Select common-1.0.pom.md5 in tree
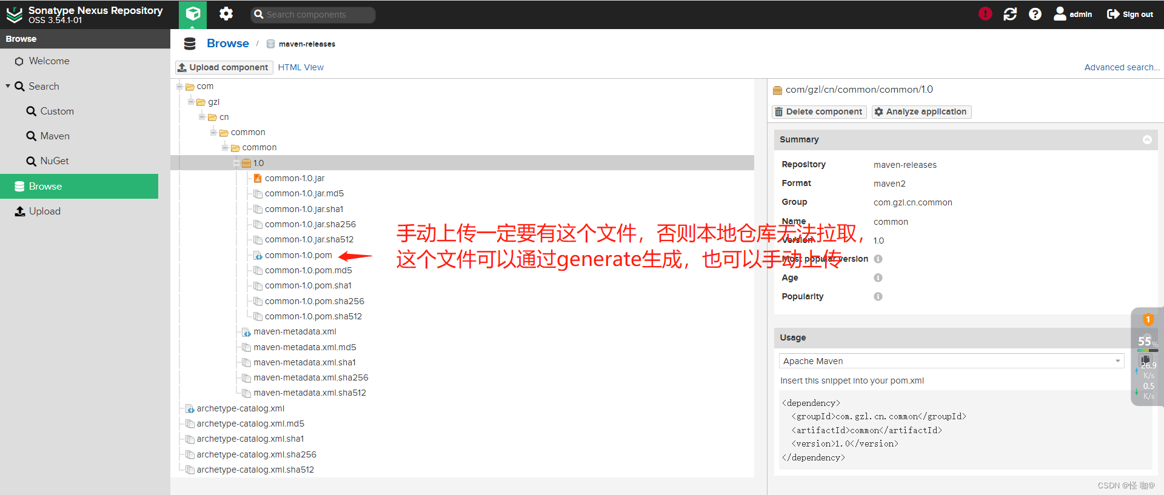 pos(308,270)
